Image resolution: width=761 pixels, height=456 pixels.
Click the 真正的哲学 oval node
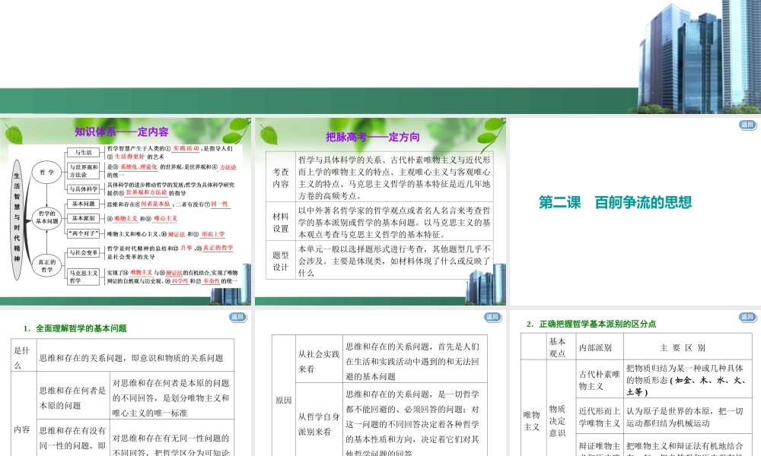point(46,265)
